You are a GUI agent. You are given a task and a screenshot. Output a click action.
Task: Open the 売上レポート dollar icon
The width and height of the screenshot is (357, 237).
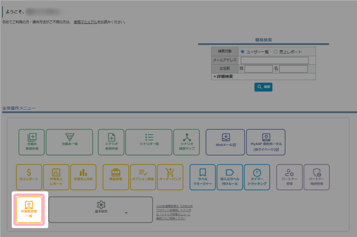point(29,177)
